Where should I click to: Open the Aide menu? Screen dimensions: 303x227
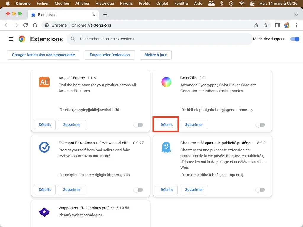(x=198, y=3)
